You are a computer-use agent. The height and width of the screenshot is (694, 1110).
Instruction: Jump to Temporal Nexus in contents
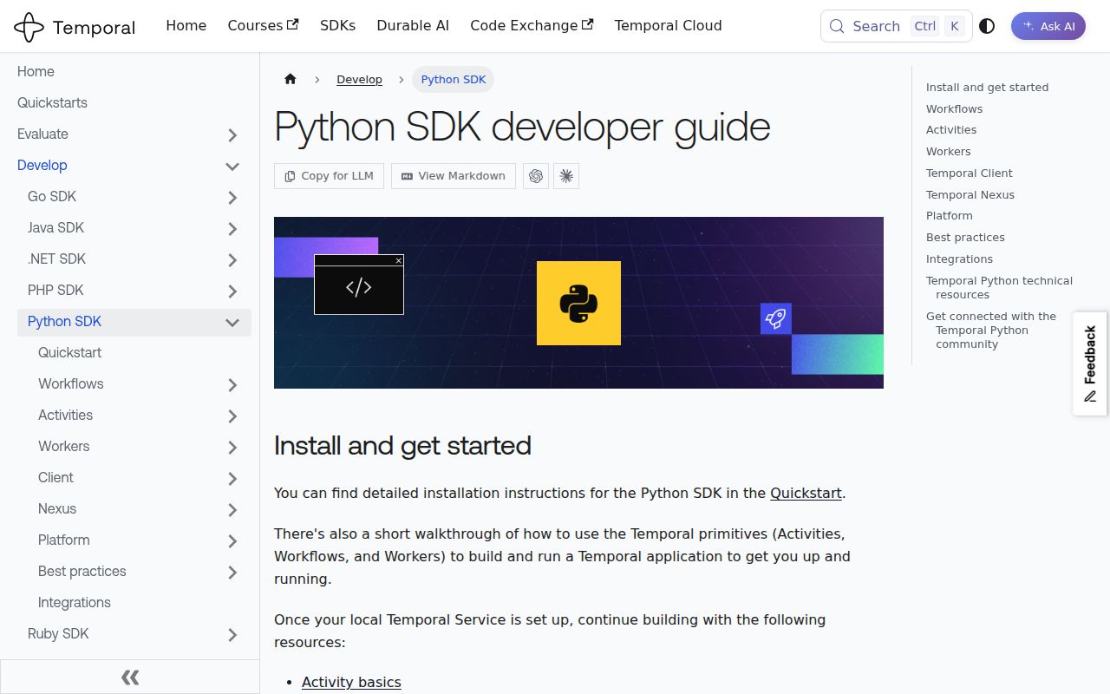point(970,194)
